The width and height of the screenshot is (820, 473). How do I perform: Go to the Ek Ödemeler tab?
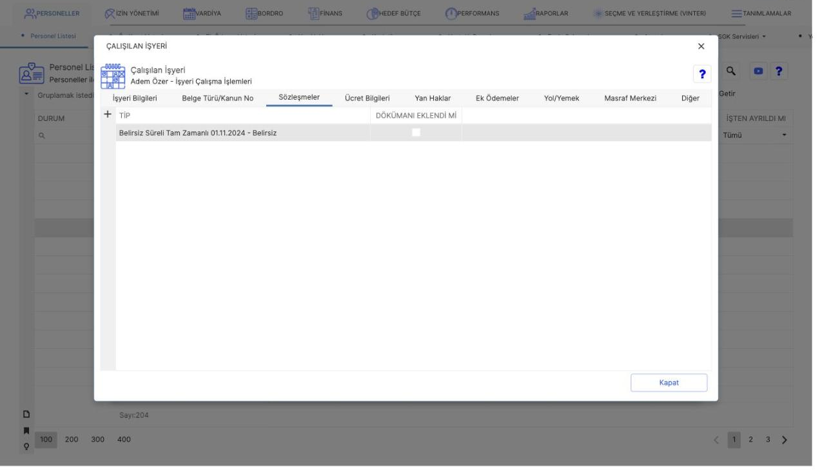[497, 98]
